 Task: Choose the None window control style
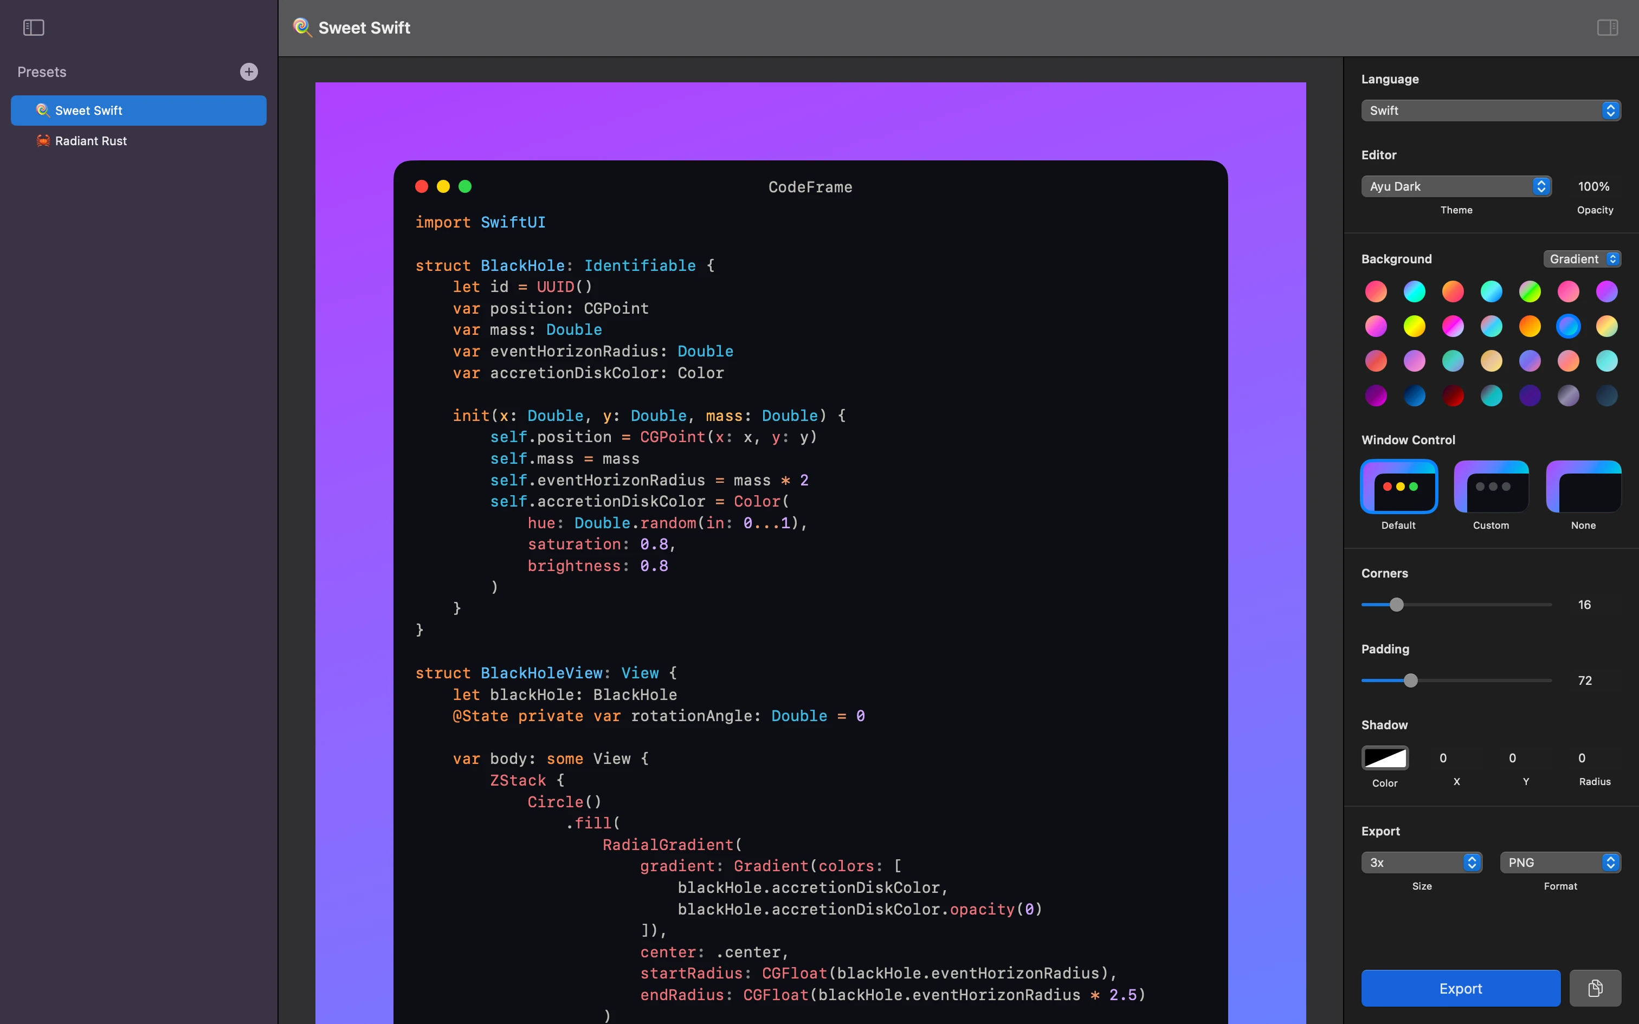(1584, 487)
